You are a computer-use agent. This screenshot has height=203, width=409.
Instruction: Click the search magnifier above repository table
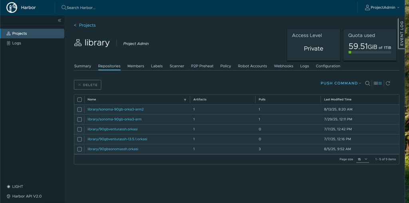tap(367, 84)
